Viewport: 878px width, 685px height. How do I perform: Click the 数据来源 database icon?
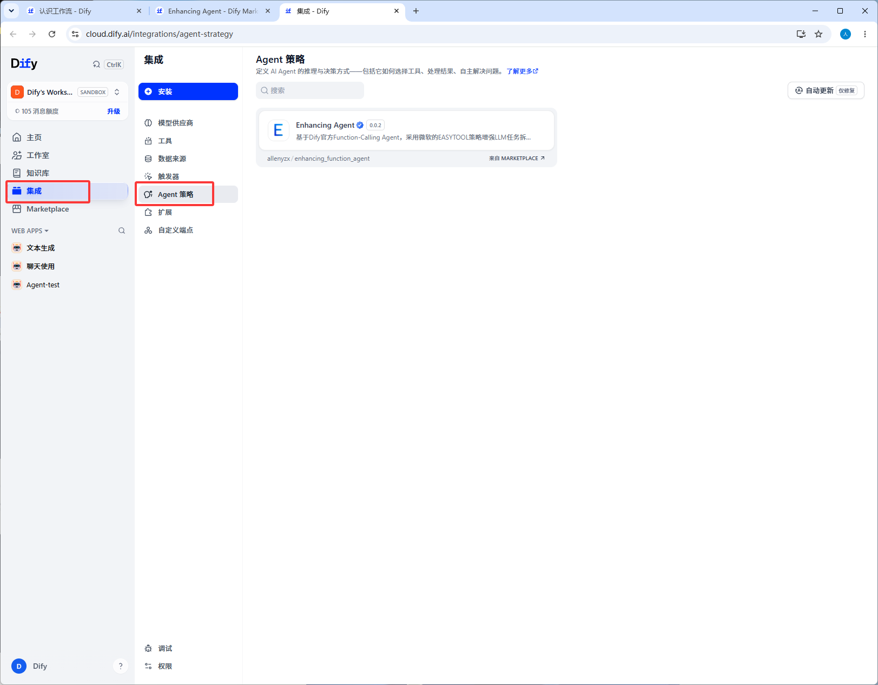coord(148,159)
